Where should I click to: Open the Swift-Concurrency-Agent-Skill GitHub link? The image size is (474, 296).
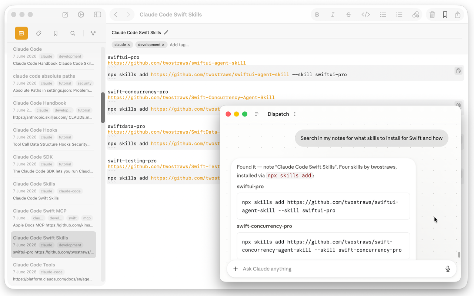click(191, 97)
